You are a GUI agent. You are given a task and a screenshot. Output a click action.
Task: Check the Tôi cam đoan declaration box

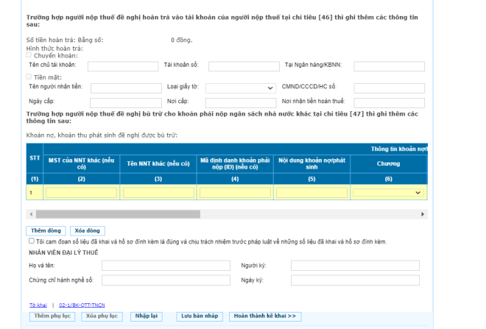point(30,241)
